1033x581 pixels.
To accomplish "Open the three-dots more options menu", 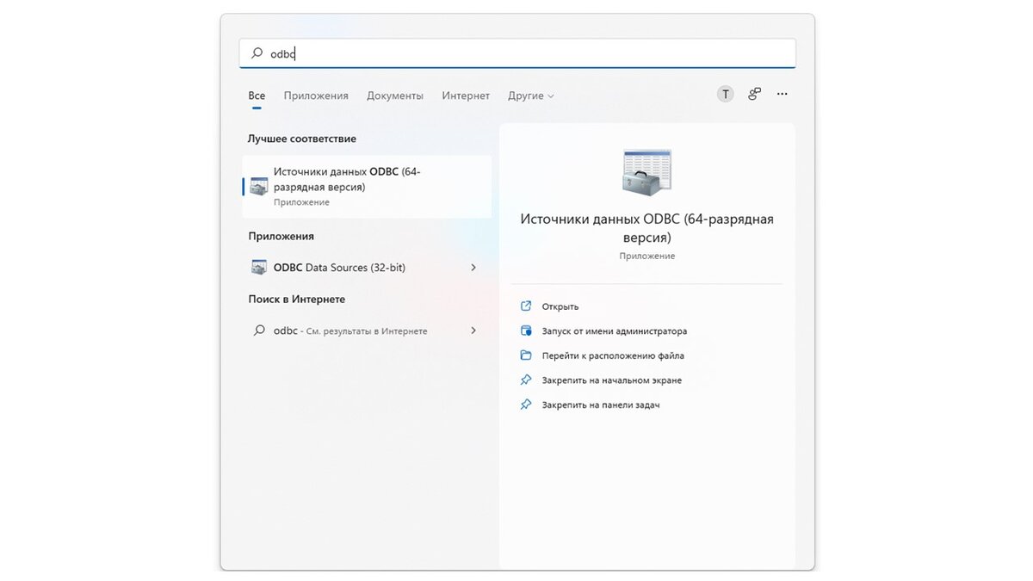I will tap(782, 94).
